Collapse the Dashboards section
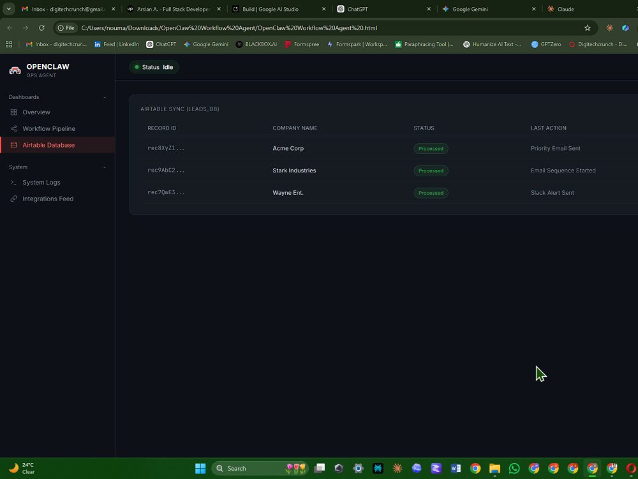 (x=105, y=97)
